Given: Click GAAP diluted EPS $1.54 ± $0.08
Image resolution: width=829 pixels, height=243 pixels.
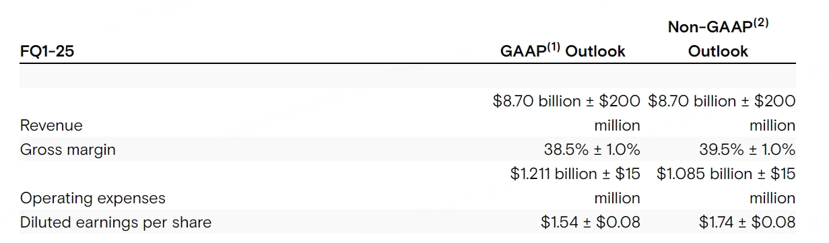Looking at the screenshot, I should (x=591, y=222).
